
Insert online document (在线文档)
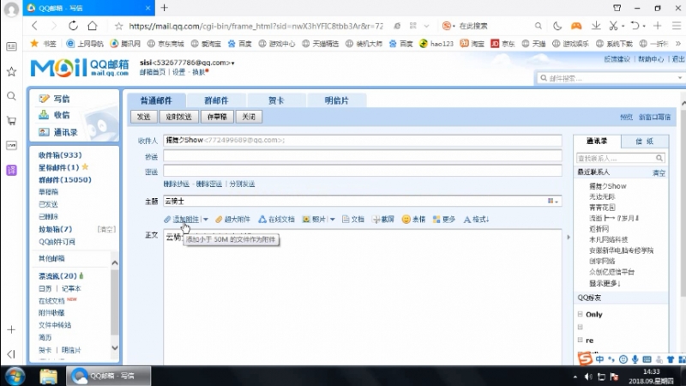click(x=276, y=220)
